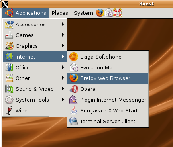Click the System Tools label
The image size is (173, 147).
[32, 100]
